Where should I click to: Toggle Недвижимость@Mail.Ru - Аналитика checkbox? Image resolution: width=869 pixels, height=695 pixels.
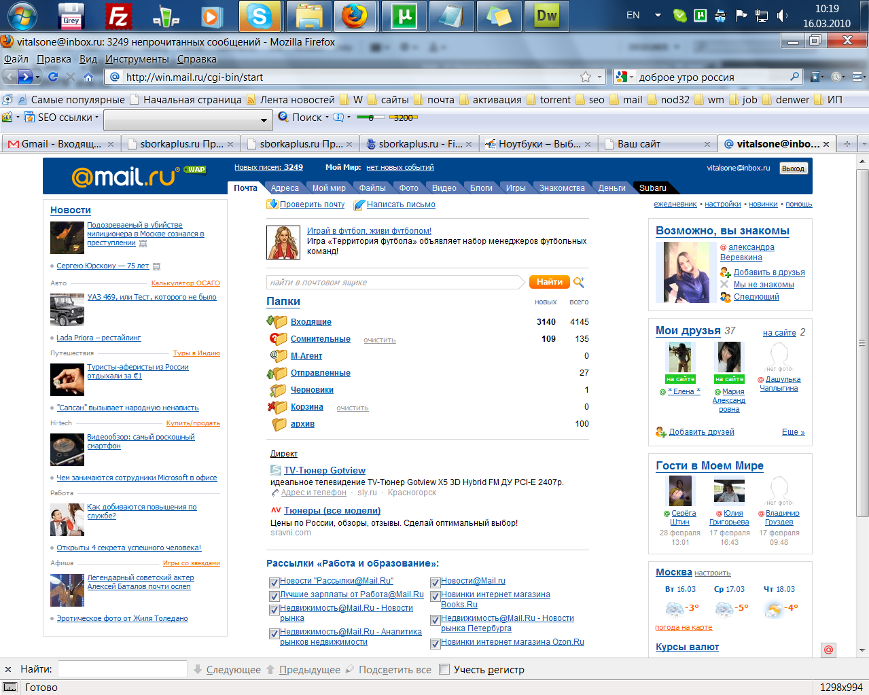click(x=274, y=633)
